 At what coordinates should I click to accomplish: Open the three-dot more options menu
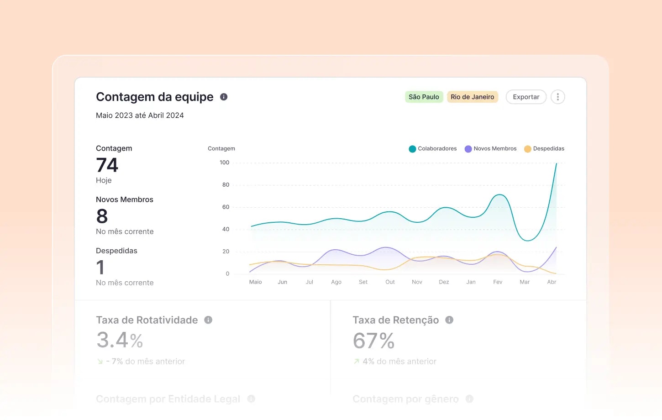pos(557,97)
